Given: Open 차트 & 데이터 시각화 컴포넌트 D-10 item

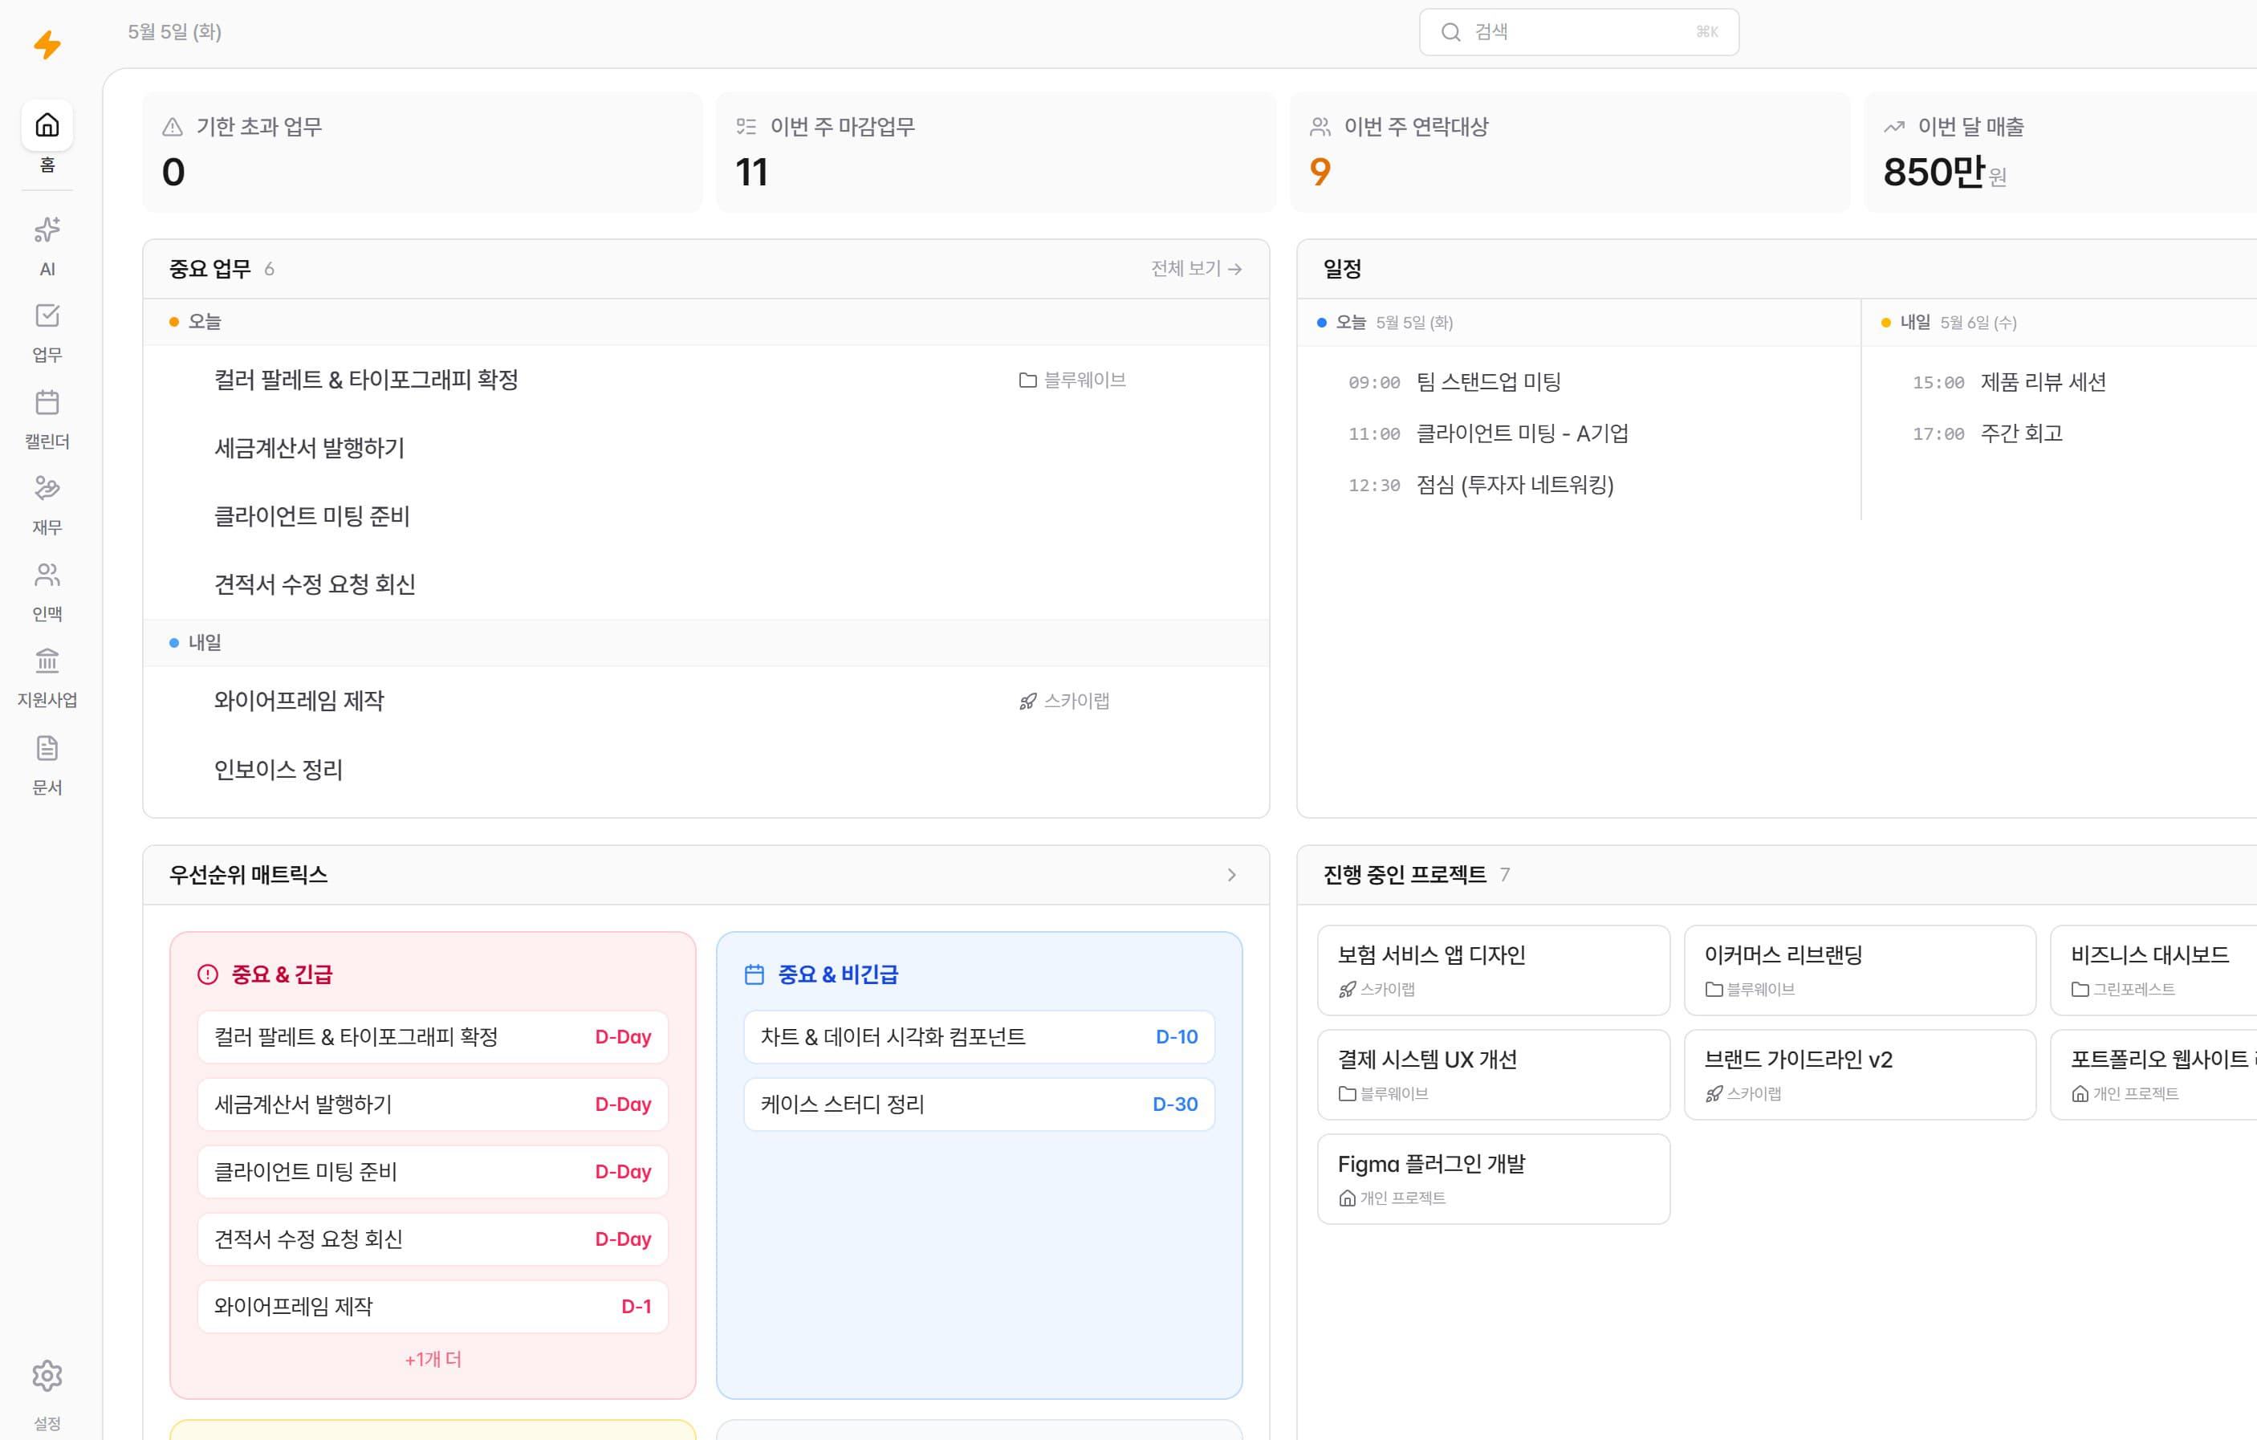Looking at the screenshot, I should coord(978,1037).
